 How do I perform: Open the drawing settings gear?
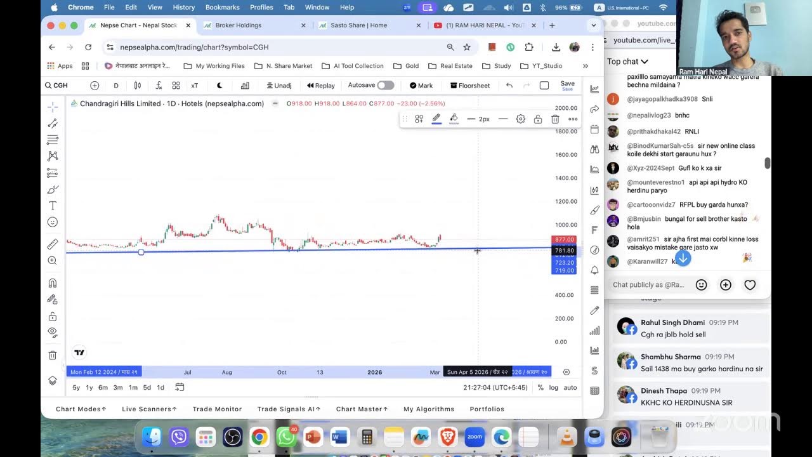pos(521,119)
